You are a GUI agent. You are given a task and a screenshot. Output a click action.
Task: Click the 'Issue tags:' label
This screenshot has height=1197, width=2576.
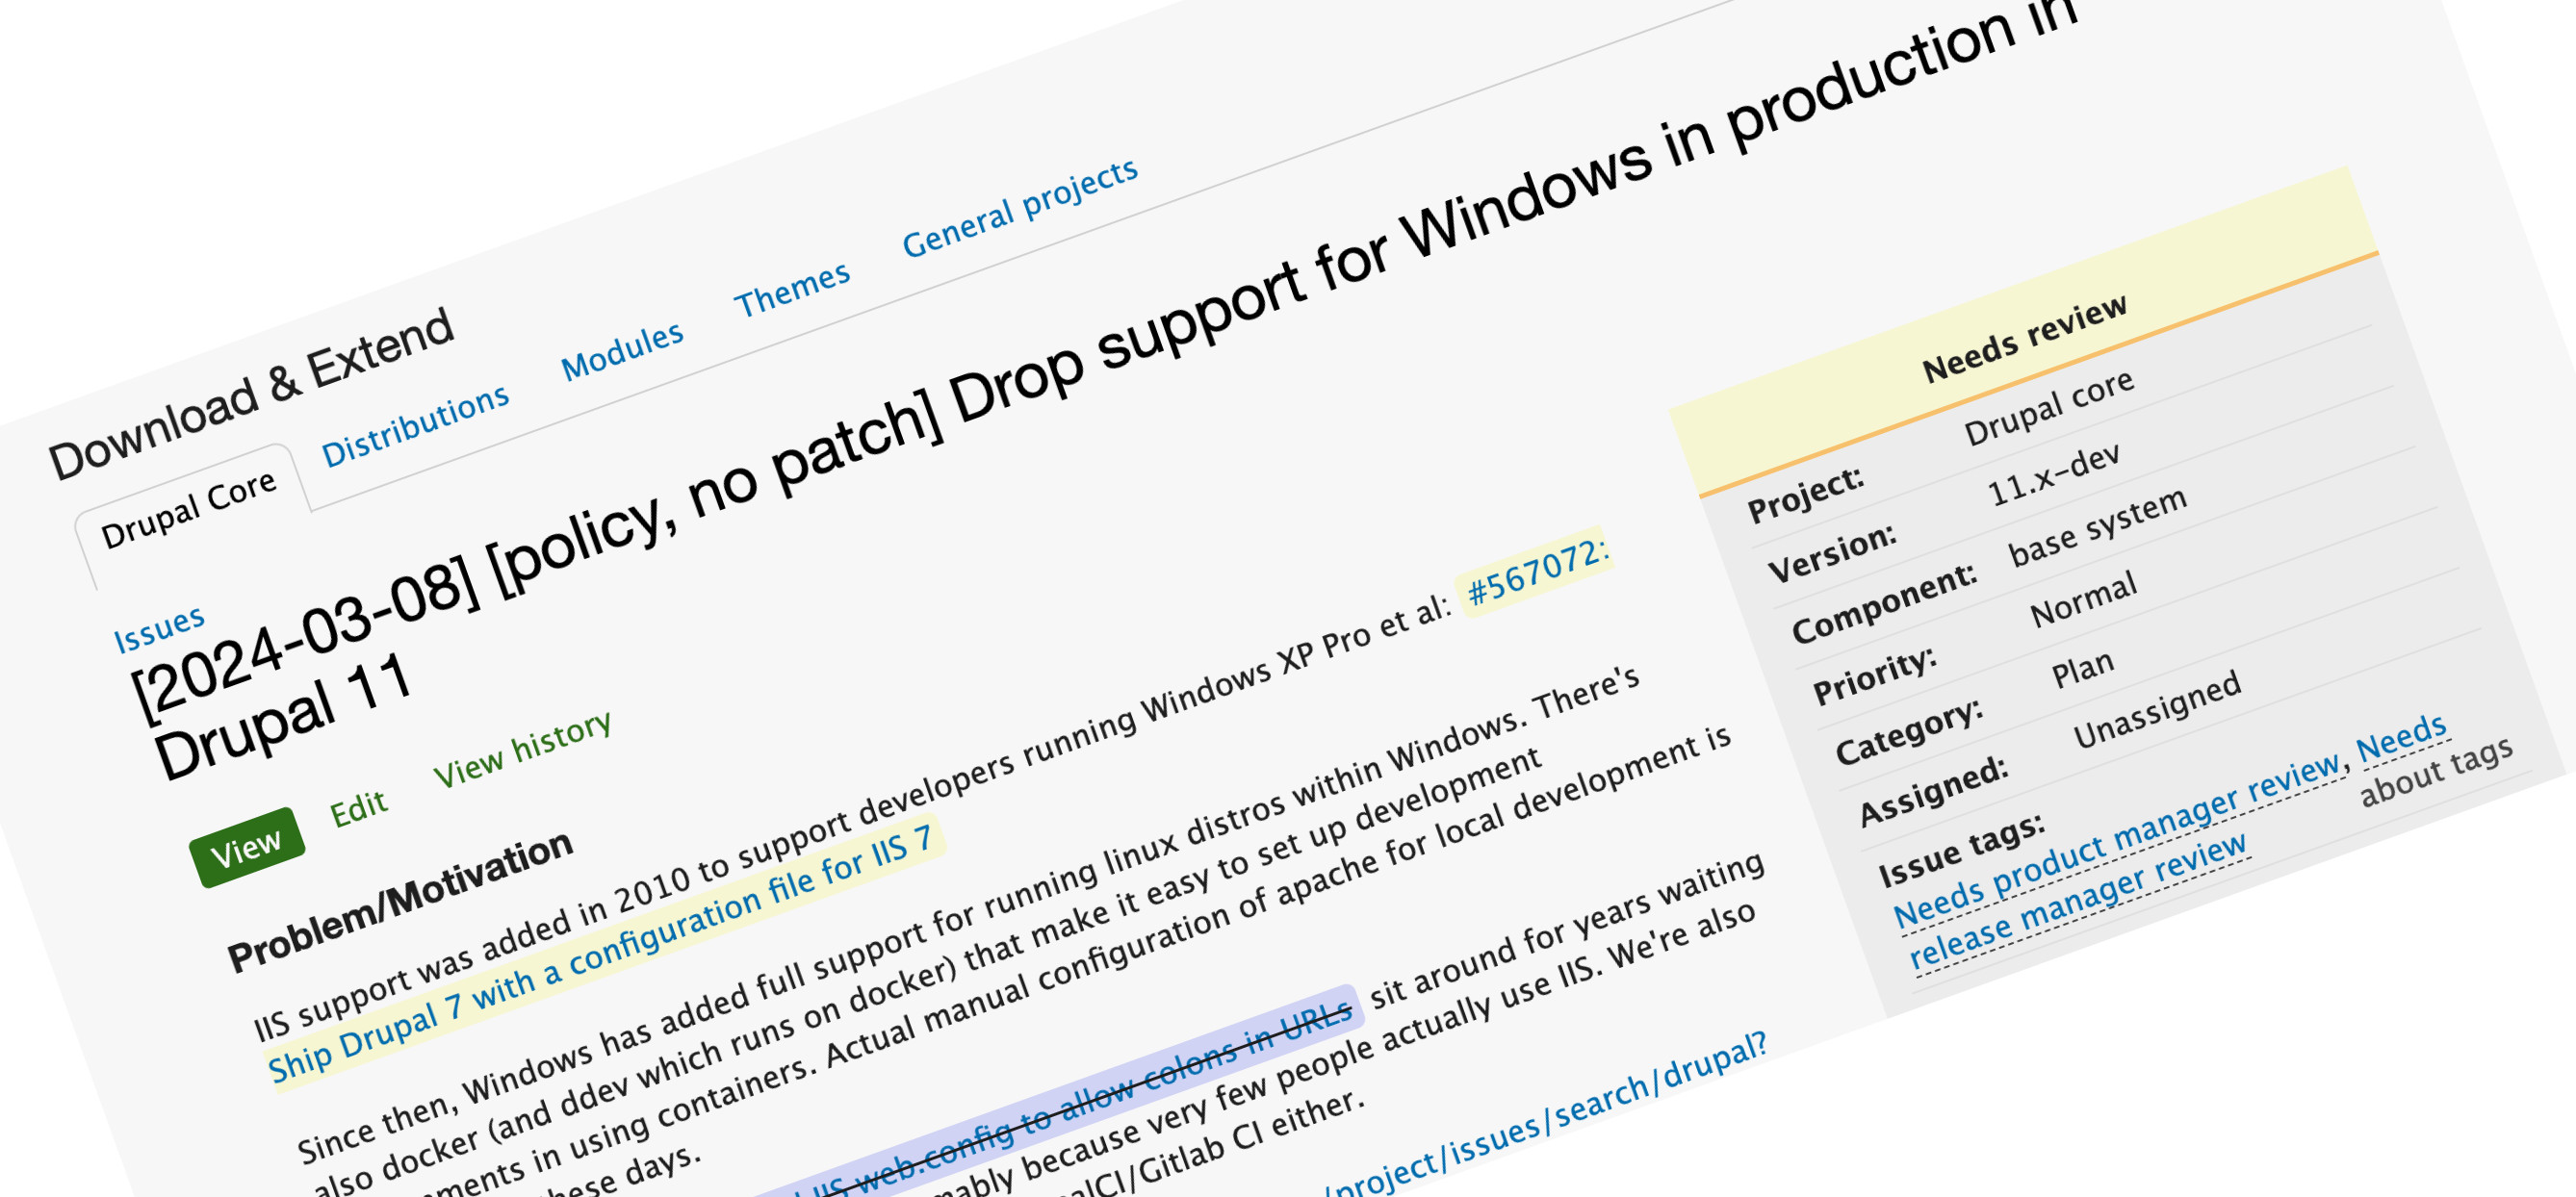(x=1961, y=849)
